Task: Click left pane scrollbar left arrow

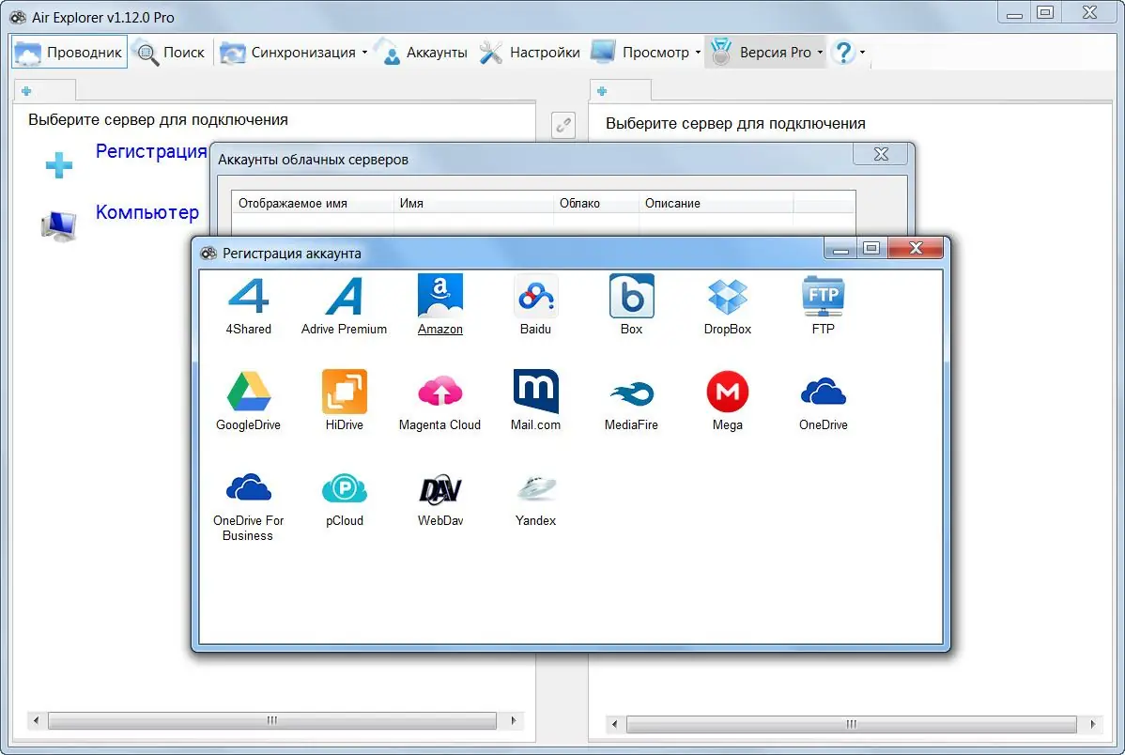Action: point(36,720)
